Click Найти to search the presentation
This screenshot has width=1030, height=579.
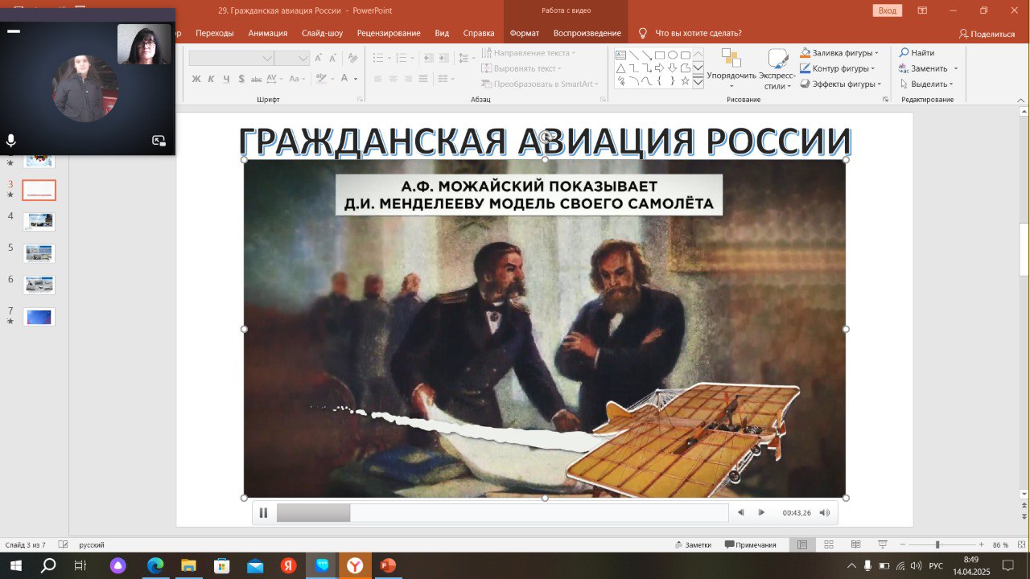pos(917,53)
